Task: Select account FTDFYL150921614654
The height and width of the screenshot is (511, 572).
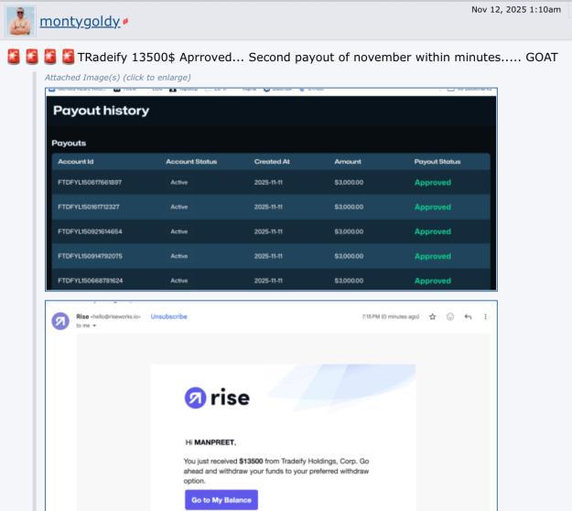Action: [x=90, y=231]
